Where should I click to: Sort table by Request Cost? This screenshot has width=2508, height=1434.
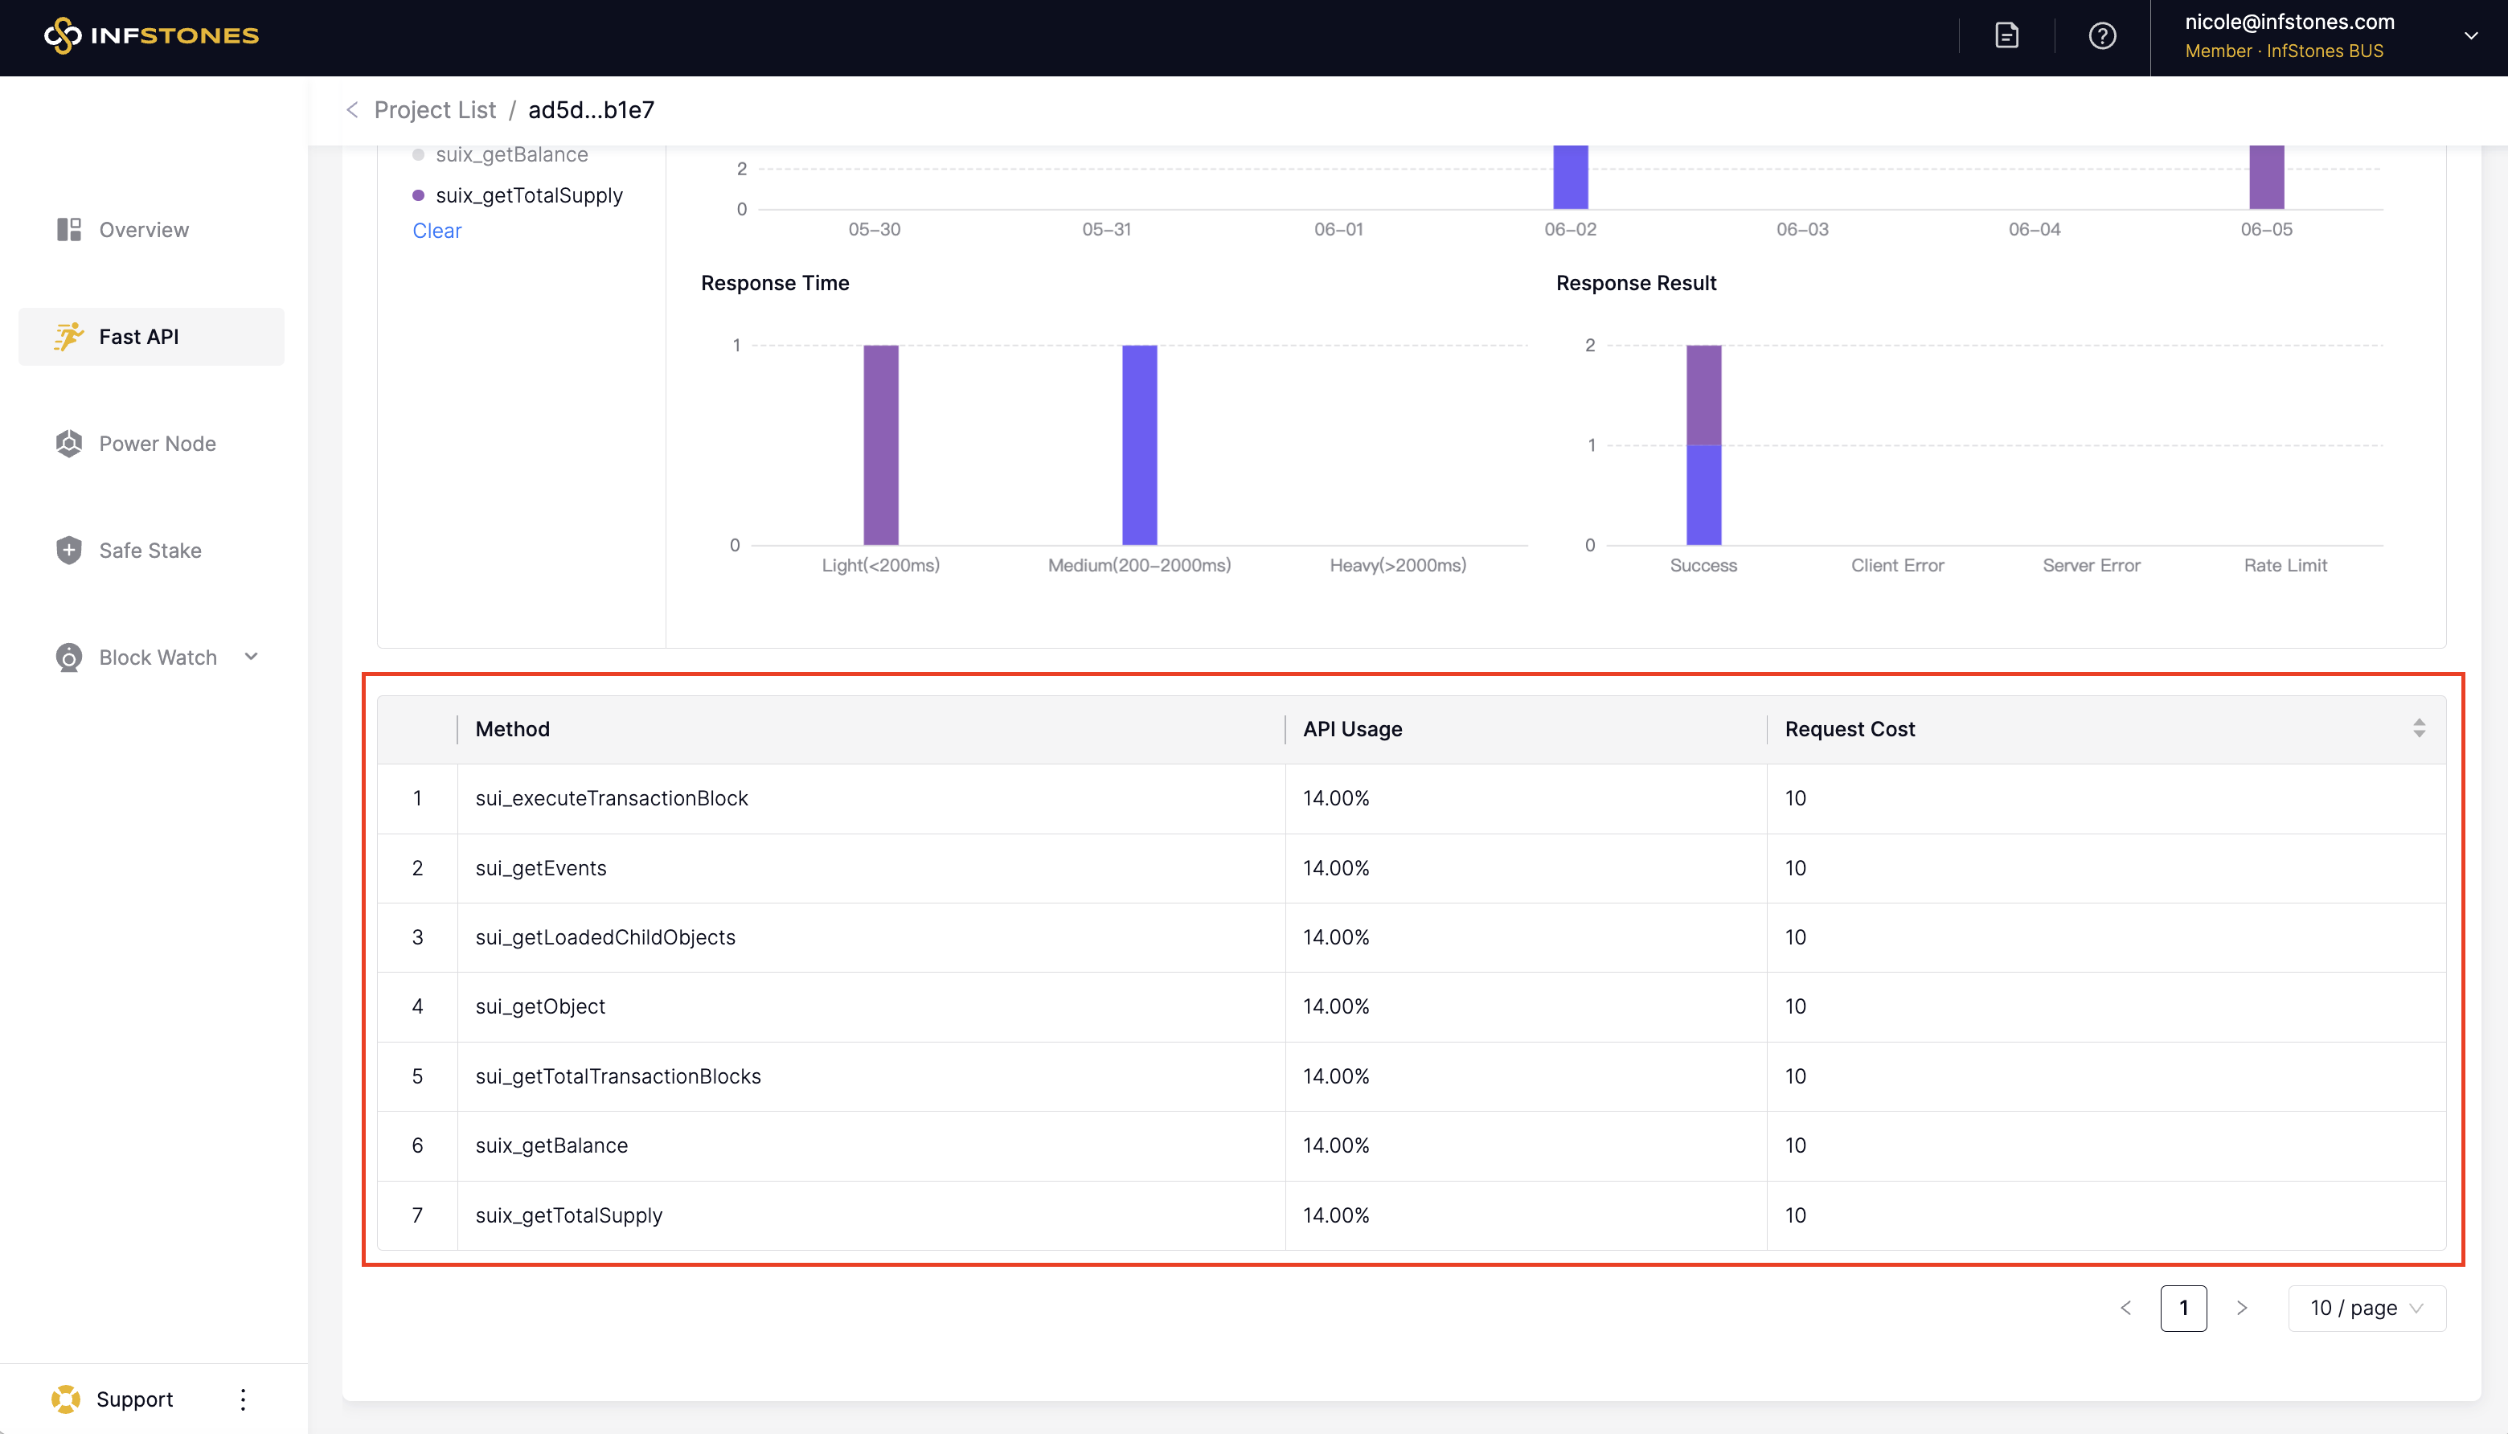(x=2419, y=729)
